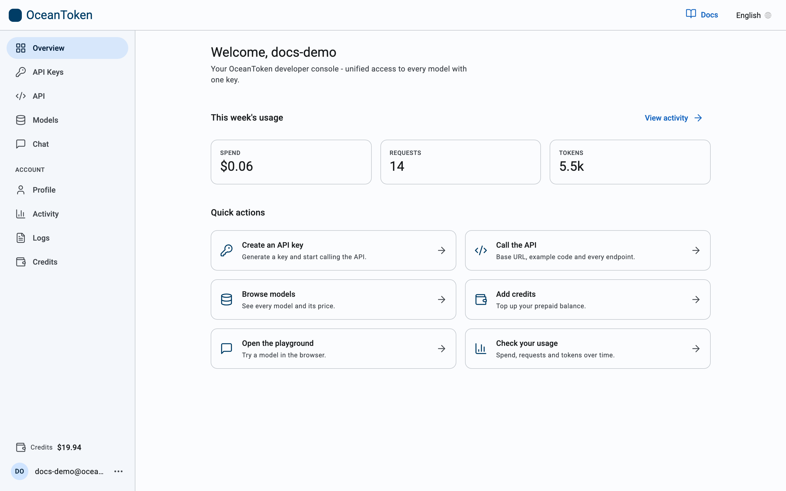
Task: Click the Logs document icon in sidebar
Action: 21,238
